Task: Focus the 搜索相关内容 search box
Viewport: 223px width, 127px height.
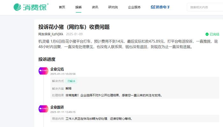Action: click(x=205, y=7)
